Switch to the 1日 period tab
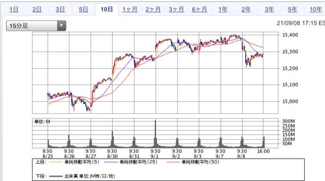 (14, 10)
